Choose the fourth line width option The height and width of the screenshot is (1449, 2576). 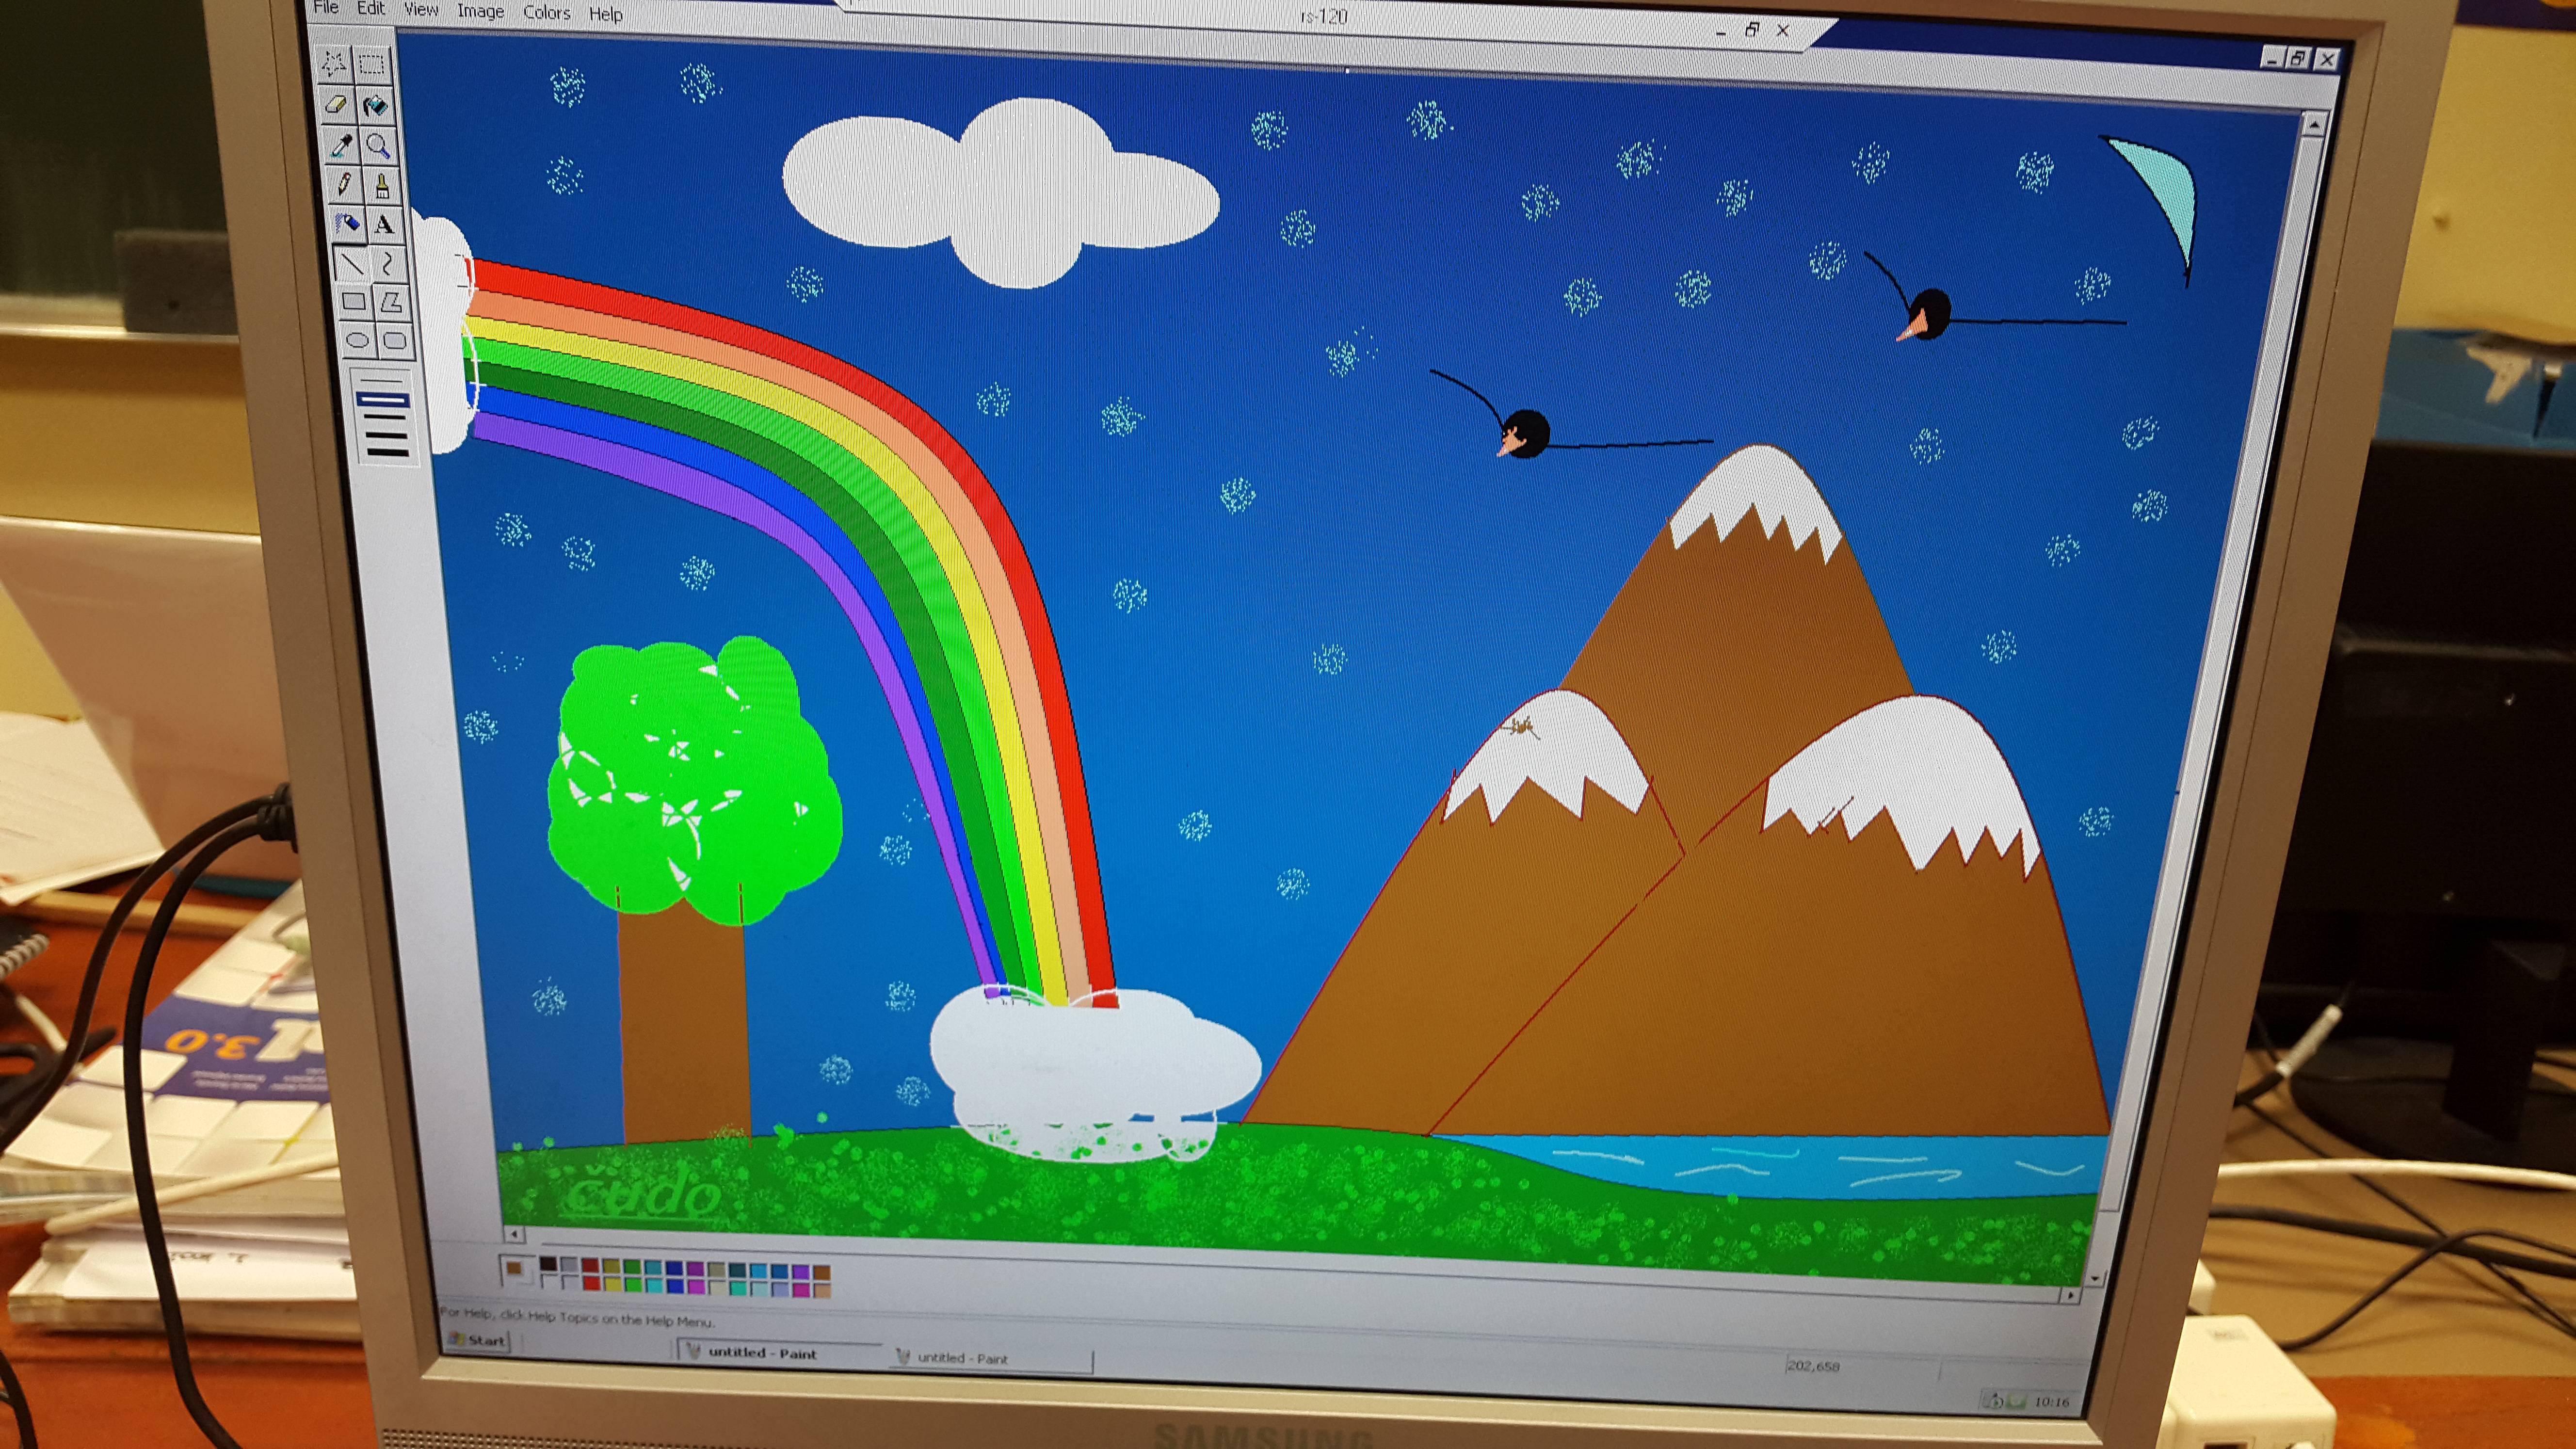(x=386, y=435)
